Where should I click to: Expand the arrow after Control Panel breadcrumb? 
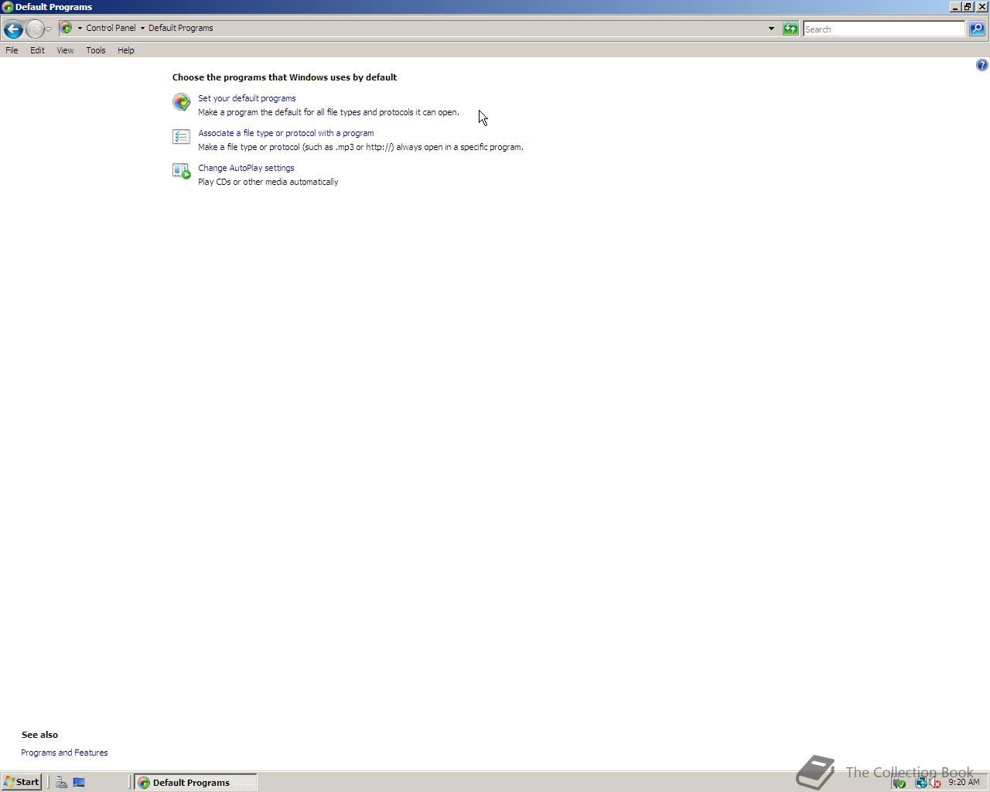tap(142, 28)
